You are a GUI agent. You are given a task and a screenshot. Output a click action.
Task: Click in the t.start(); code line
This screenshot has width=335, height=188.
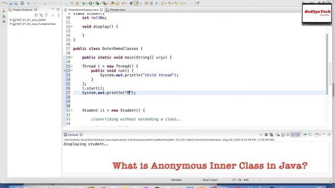93,88
